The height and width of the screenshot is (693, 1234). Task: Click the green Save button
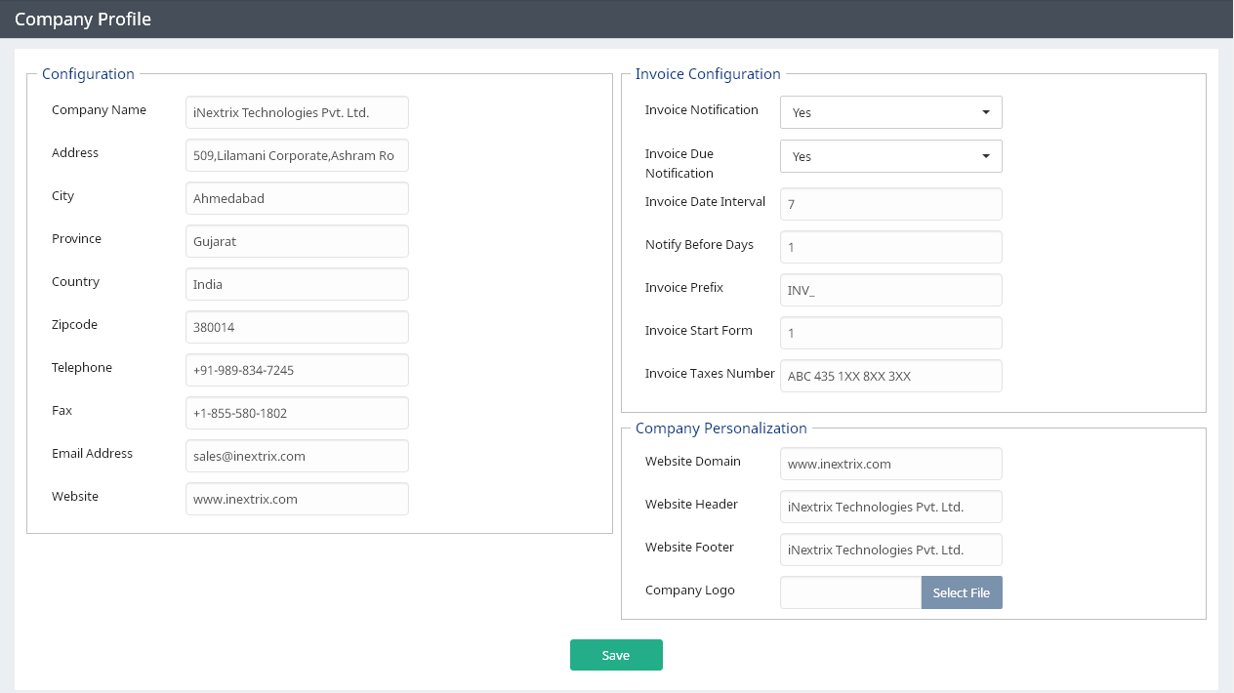click(x=616, y=655)
